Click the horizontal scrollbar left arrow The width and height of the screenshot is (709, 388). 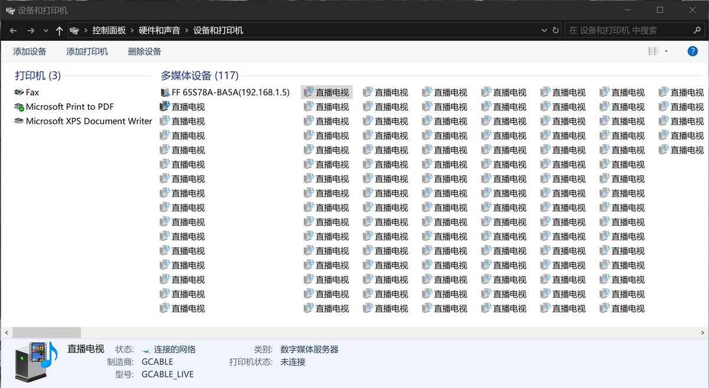[6, 333]
